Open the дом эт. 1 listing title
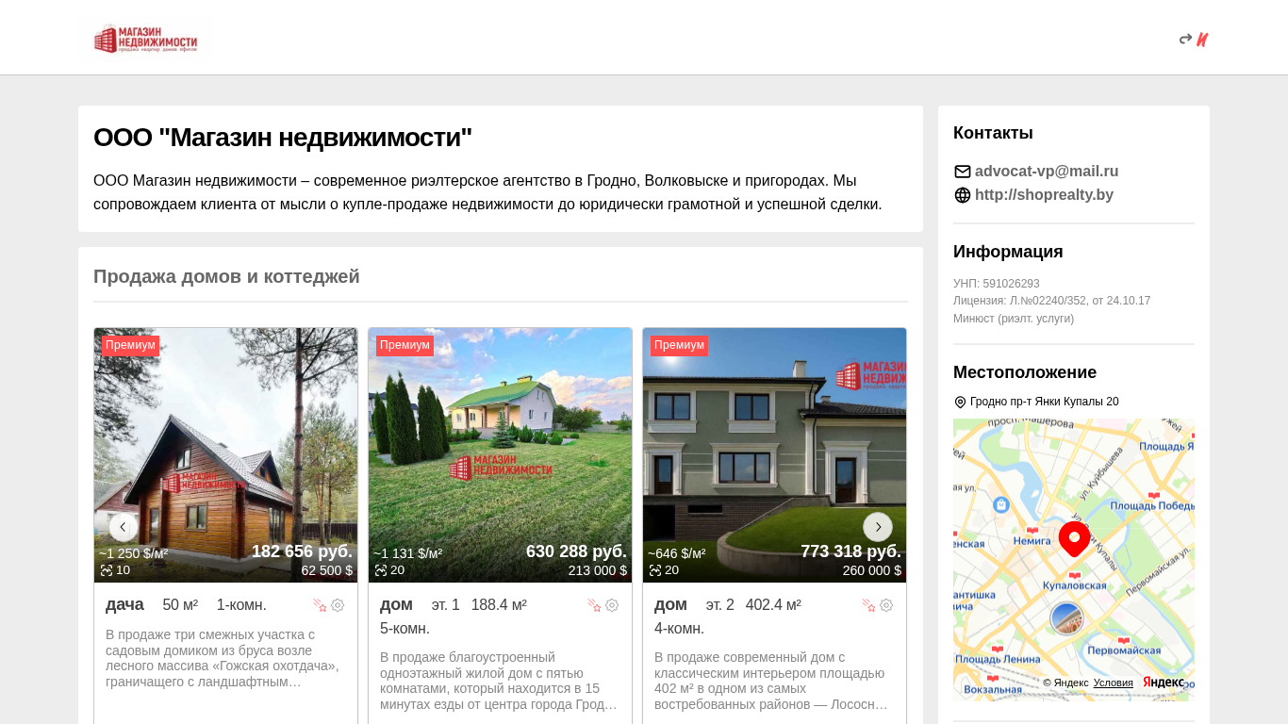Screen dimensions: 1288x724 click(x=396, y=604)
